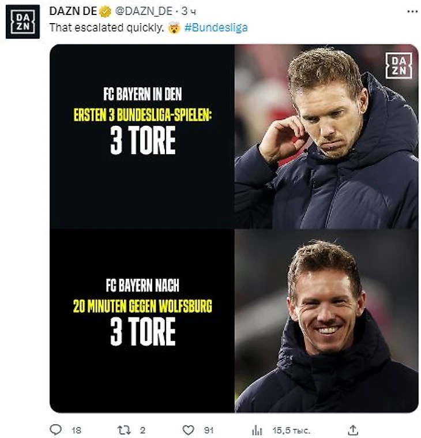Follow the #Bundesliga hashtag link
This screenshot has height=438, width=421.
216,27
